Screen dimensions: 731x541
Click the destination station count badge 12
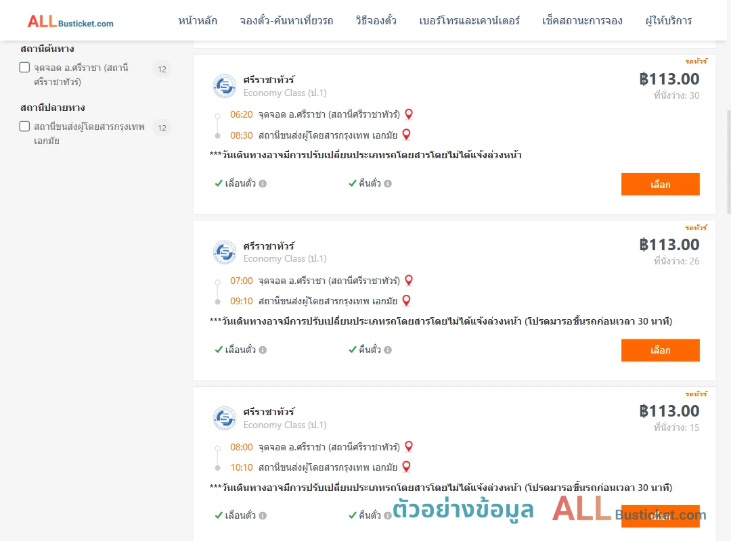tap(162, 128)
